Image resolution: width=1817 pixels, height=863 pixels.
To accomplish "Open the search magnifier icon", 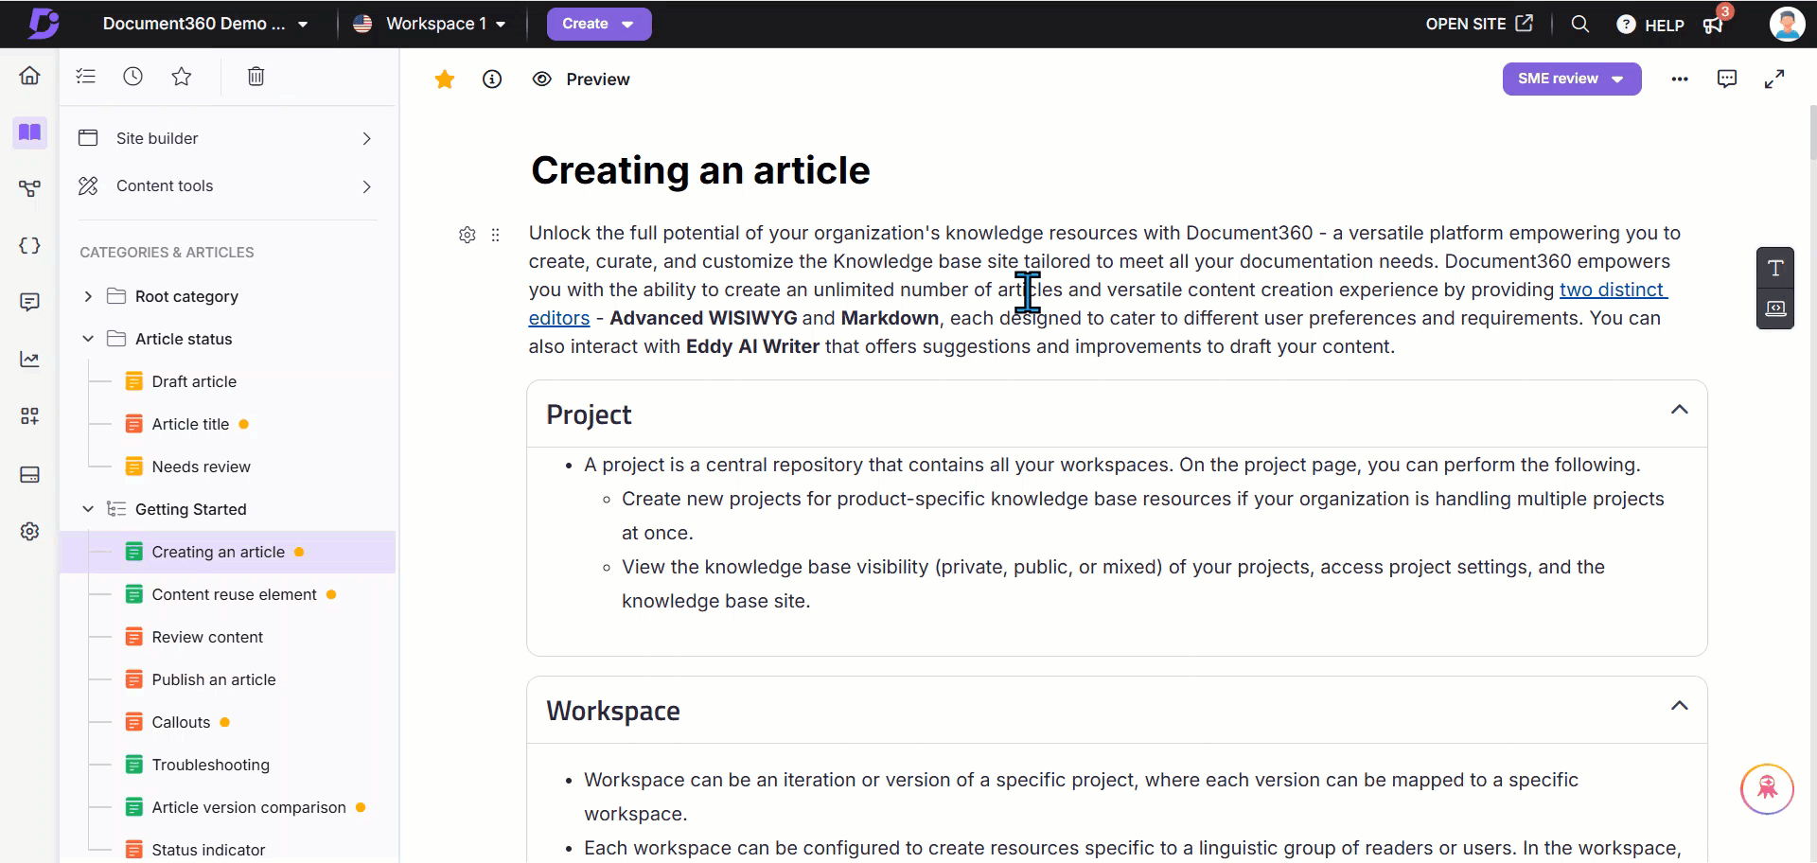I will point(1580,24).
